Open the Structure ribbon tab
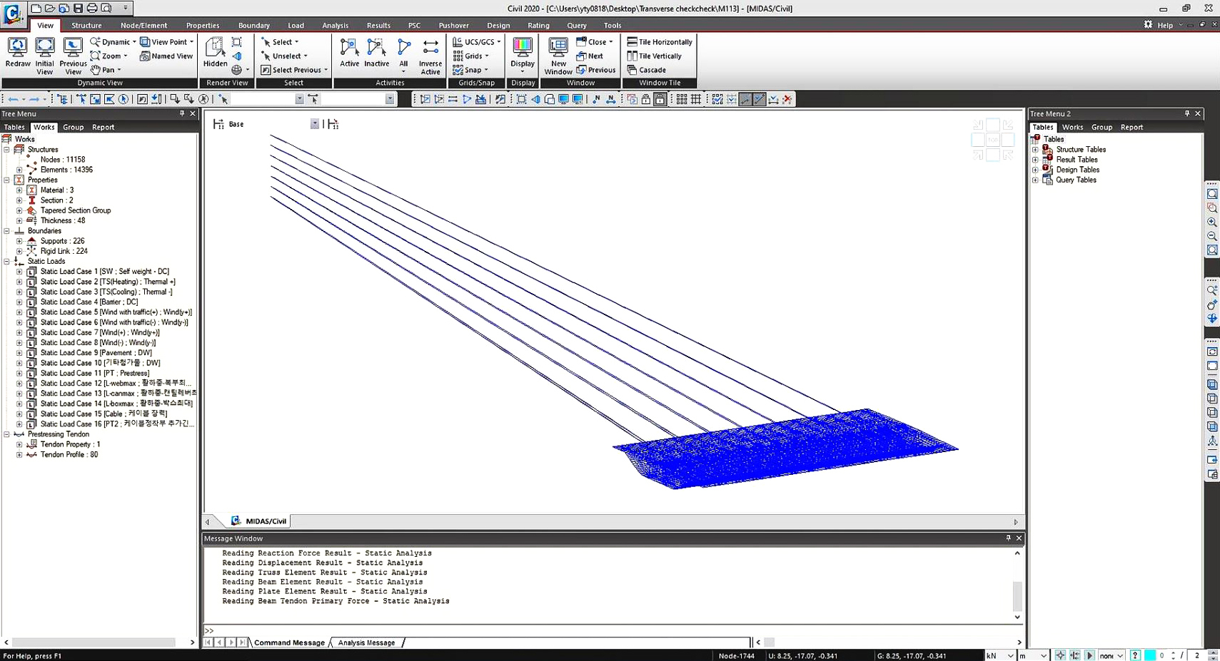Viewport: 1220px width, 661px height. [86, 25]
